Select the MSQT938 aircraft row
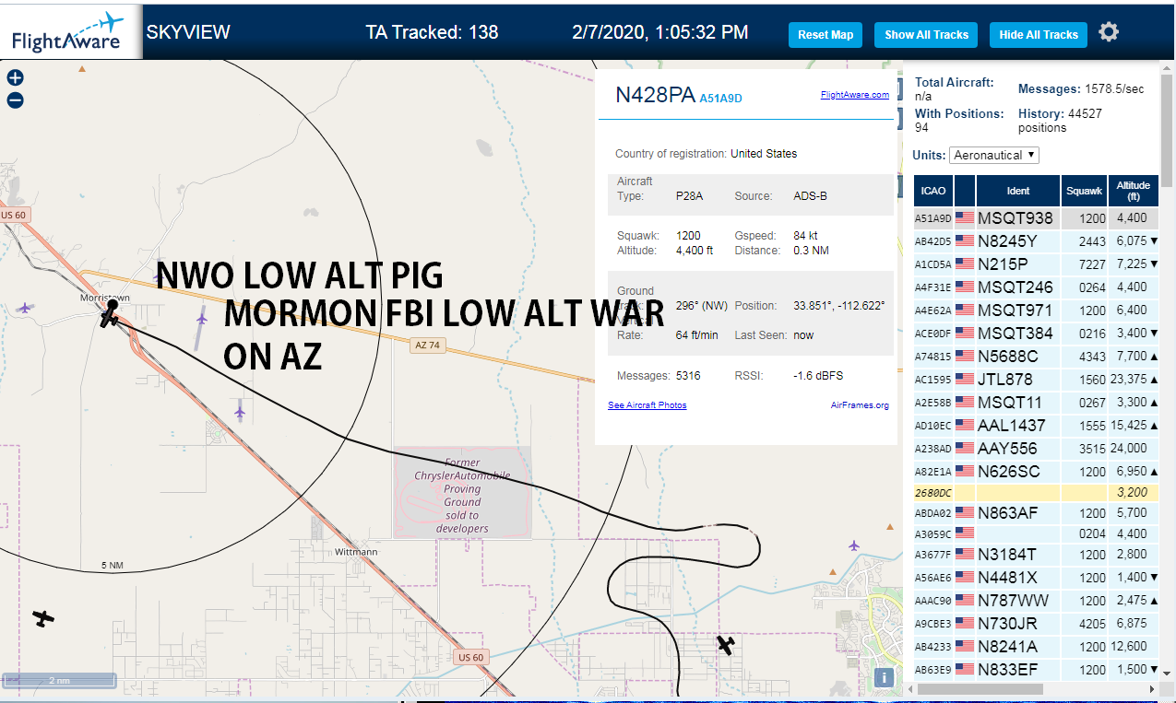Image resolution: width=1176 pixels, height=703 pixels. 1036,218
